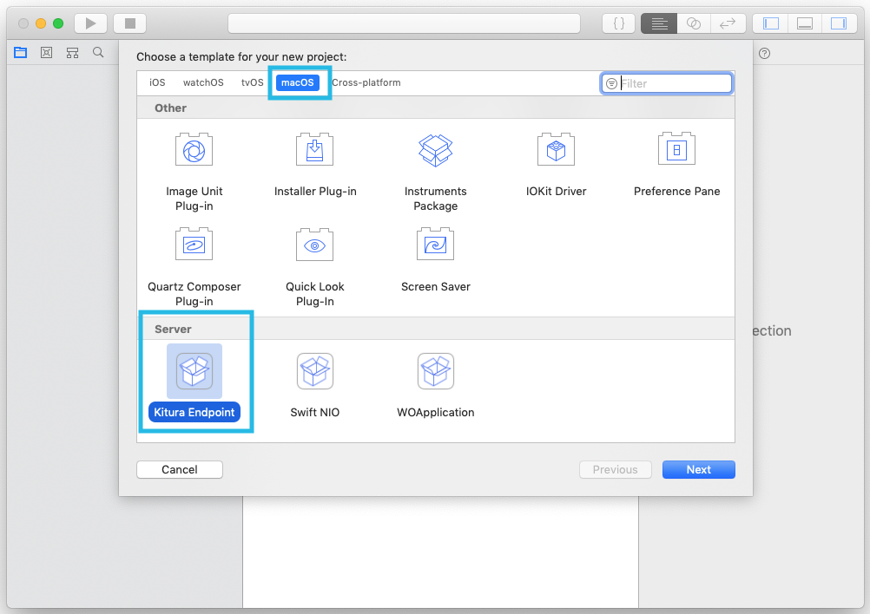Click the Swift NIO label

click(314, 412)
